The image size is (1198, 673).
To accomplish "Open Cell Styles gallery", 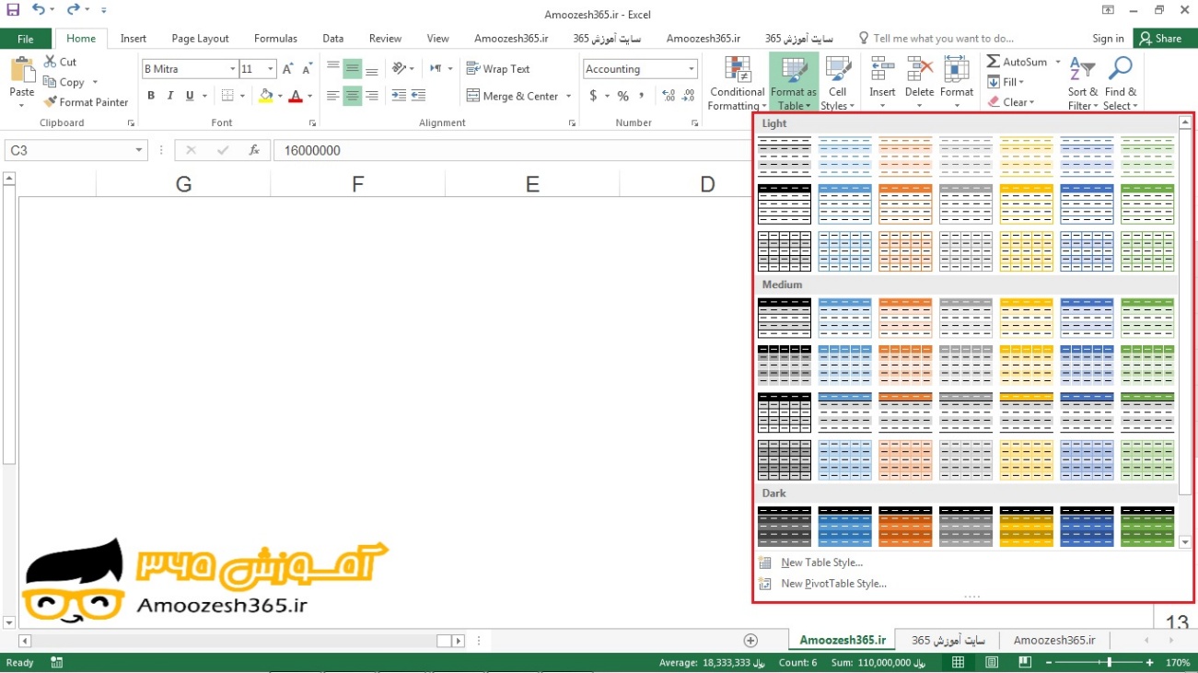I will coord(838,84).
